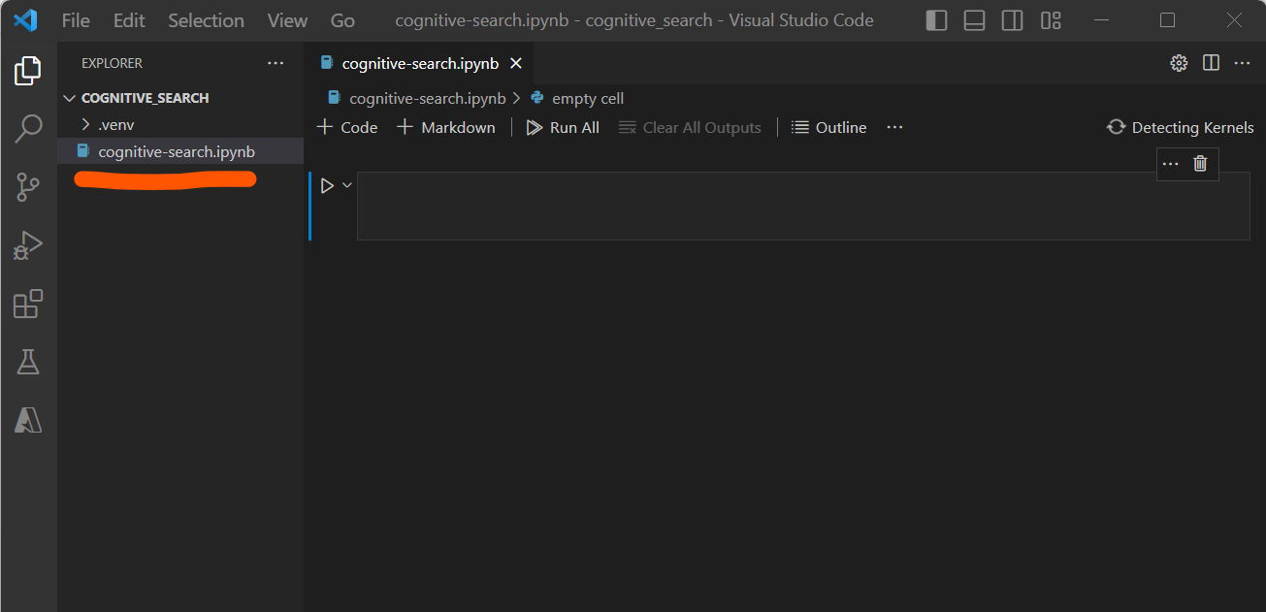Open notebook settings gear icon
Viewport: 1266px width, 612px height.
1179,63
